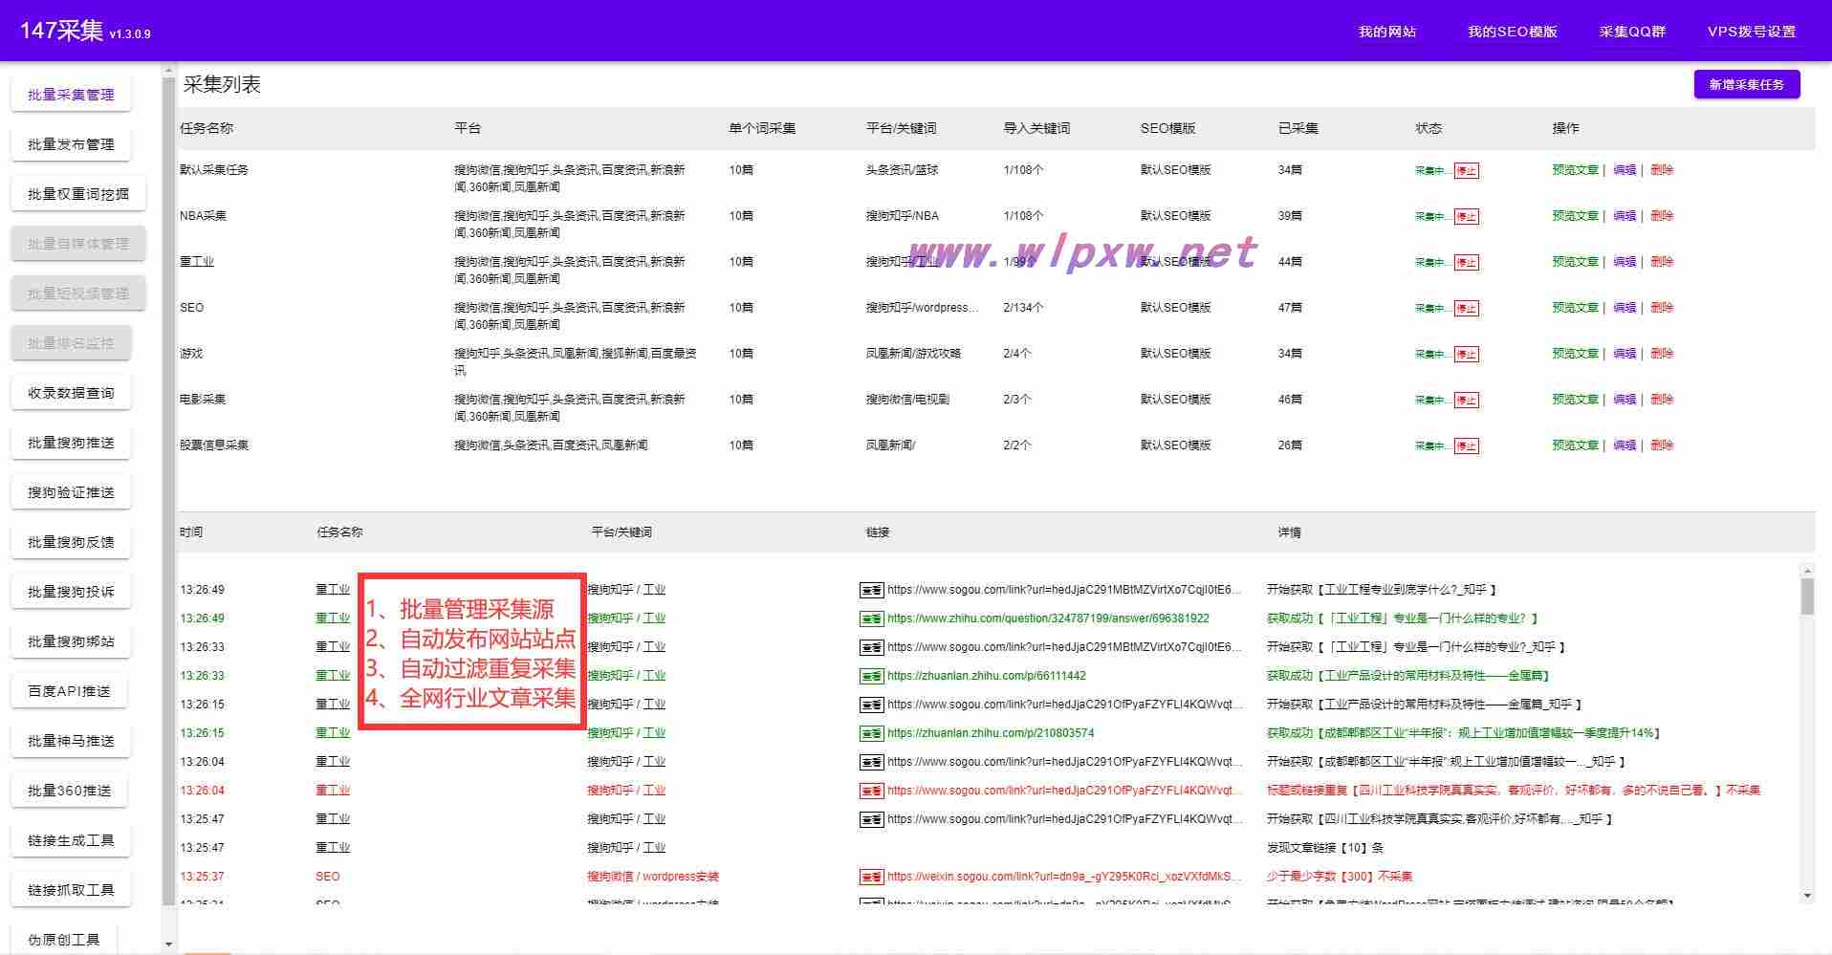Open 搜狗验证推送 in sidebar

(71, 492)
